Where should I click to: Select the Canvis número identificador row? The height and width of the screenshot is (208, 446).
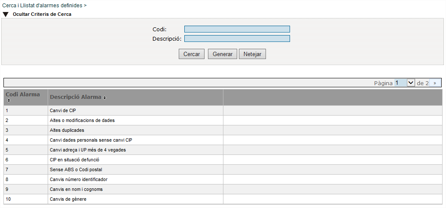coord(223,179)
